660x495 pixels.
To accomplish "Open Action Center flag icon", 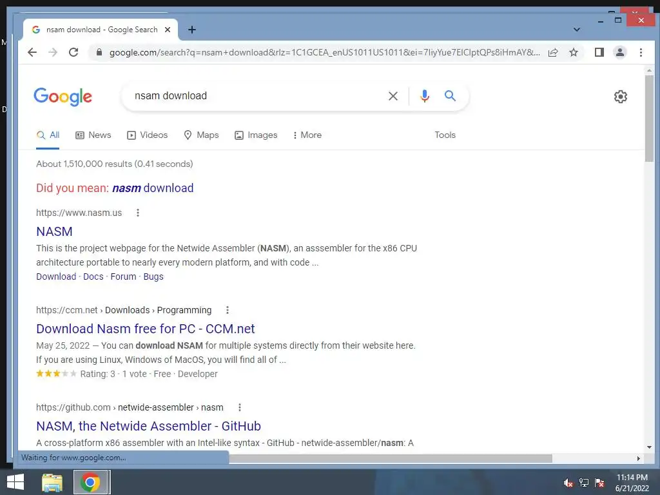I will click(599, 483).
